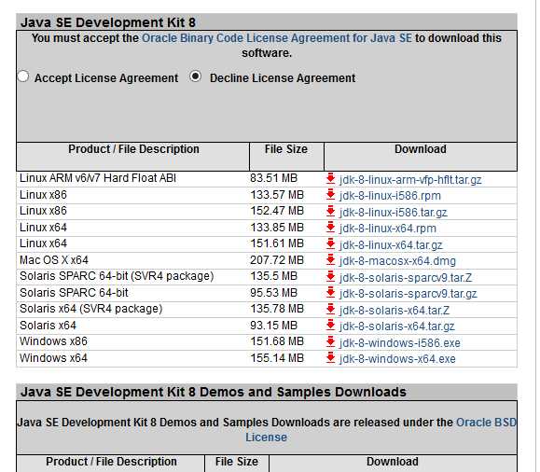Select Decline License Agreement radio button
Viewport: 540px width, 472px height.
(195, 76)
